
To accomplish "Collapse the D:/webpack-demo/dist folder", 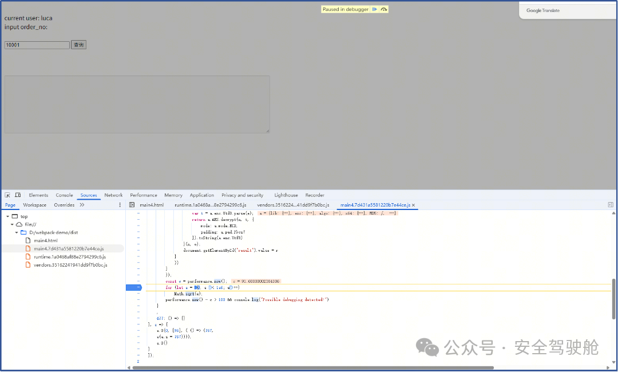I will (17, 233).
